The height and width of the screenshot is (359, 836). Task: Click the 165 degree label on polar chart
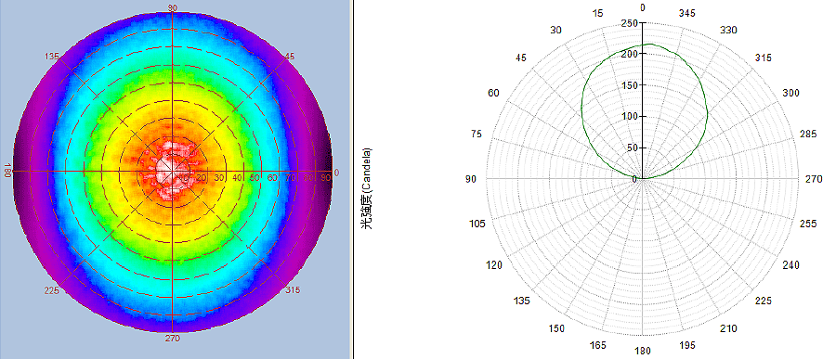(598, 346)
